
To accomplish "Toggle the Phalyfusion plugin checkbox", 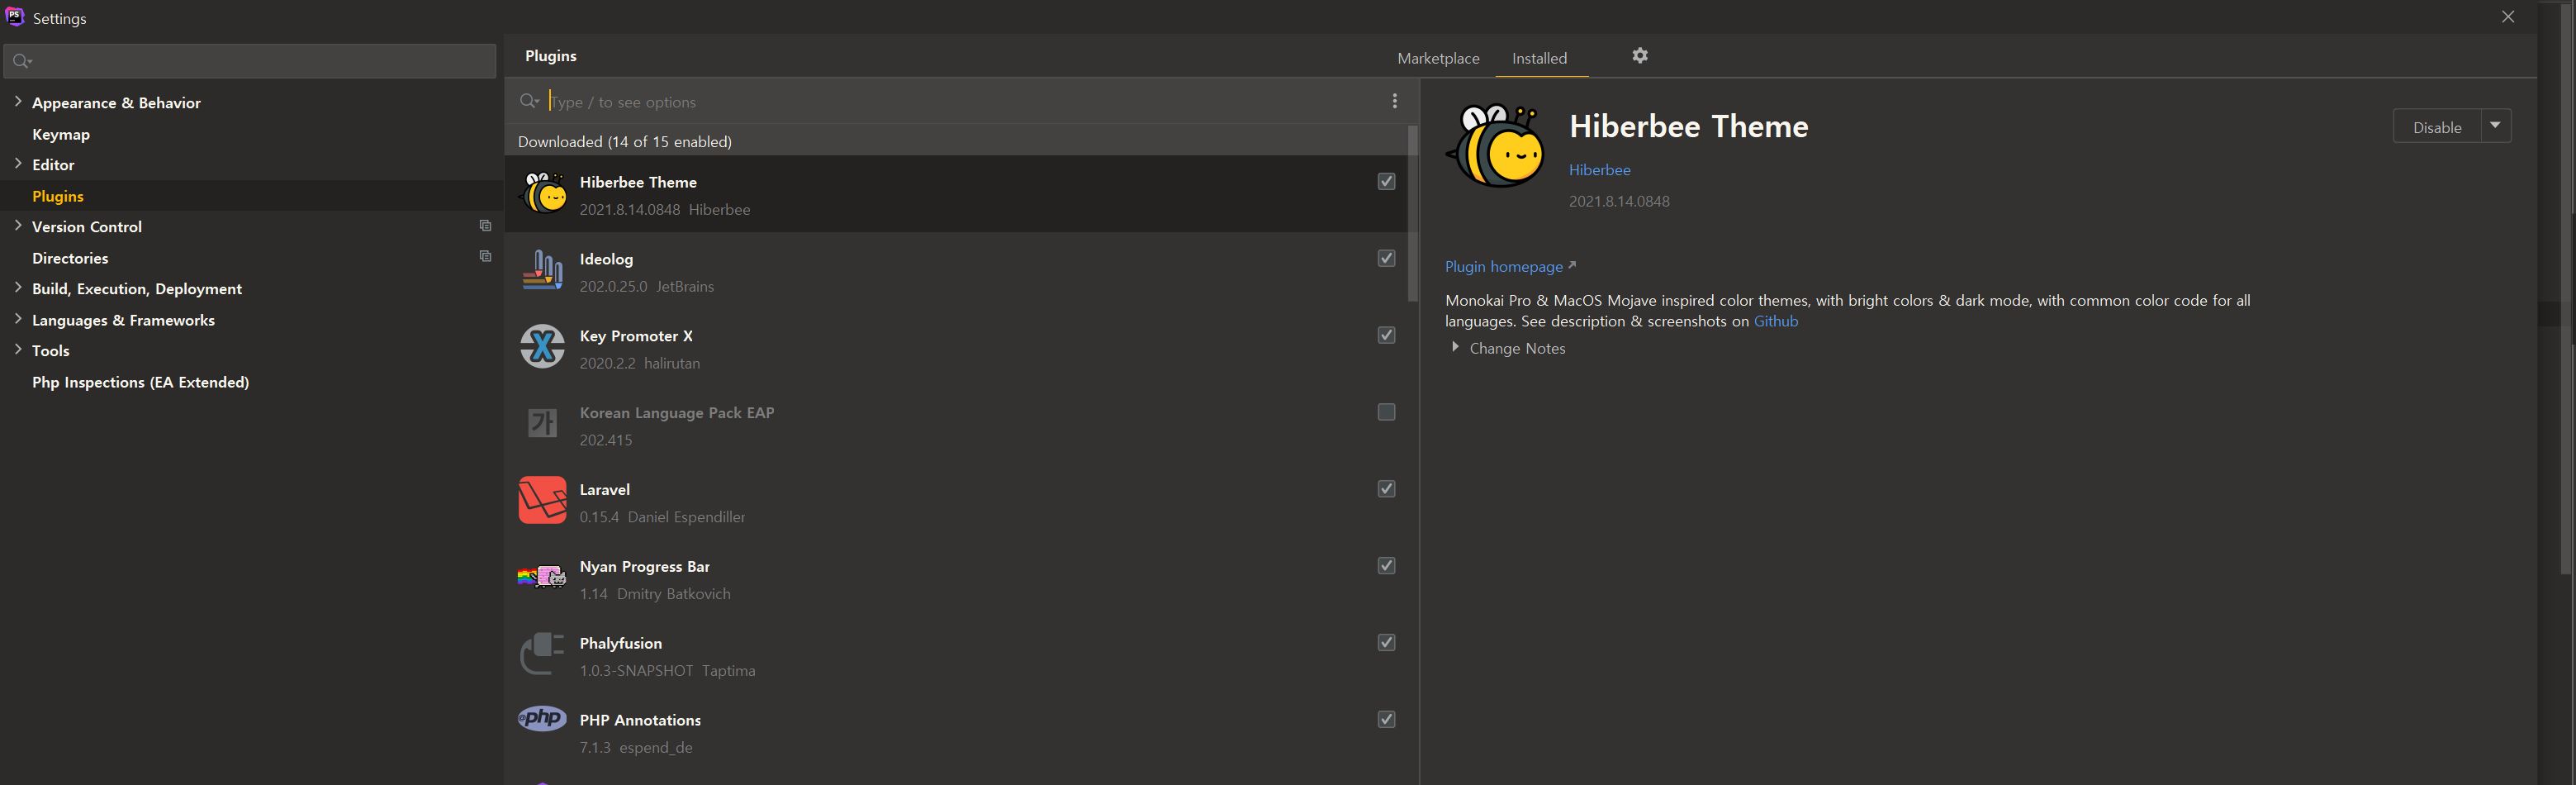I will click(1386, 643).
